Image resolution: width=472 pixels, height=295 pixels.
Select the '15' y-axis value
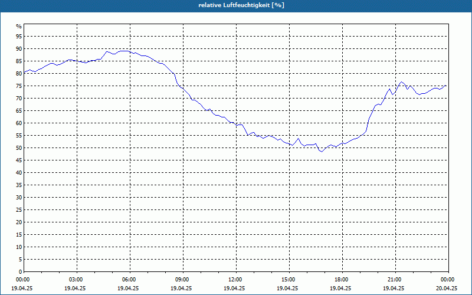19,235
